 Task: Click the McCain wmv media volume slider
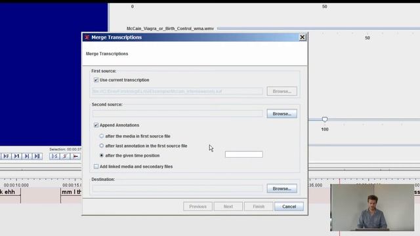(x=318, y=28)
